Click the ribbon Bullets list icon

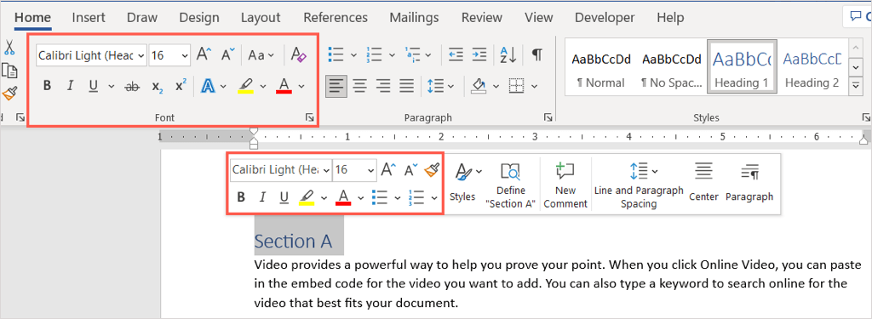[336, 55]
